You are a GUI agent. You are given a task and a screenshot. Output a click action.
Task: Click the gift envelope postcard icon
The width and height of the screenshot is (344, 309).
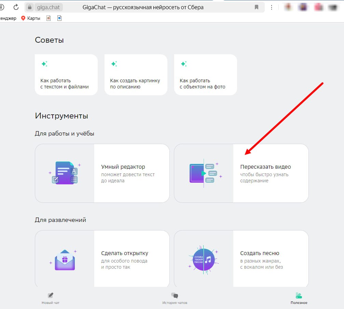65,260
